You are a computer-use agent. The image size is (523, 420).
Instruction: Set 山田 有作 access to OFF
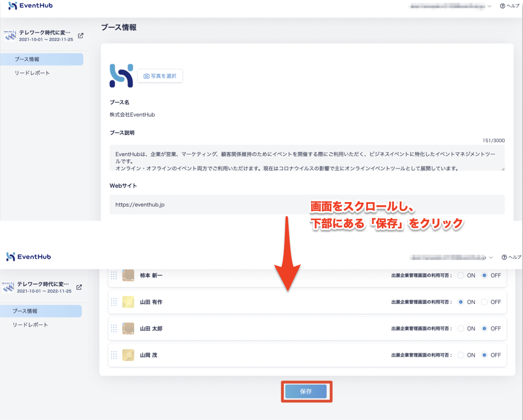pos(485,302)
